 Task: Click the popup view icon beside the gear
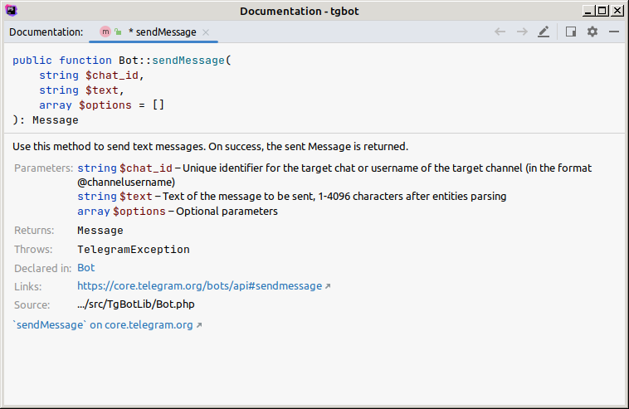(571, 32)
